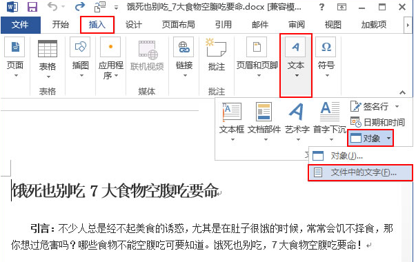Switch to the 开始 tab

[60, 25]
